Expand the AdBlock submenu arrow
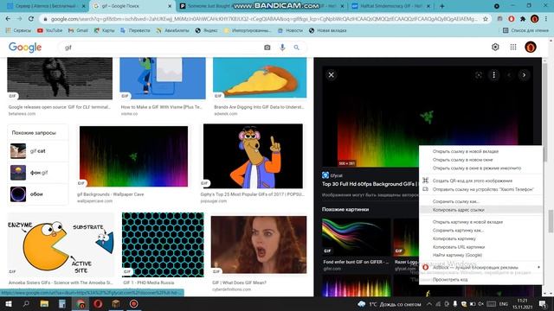Viewport: 554px width, 311px height. [x=538, y=267]
